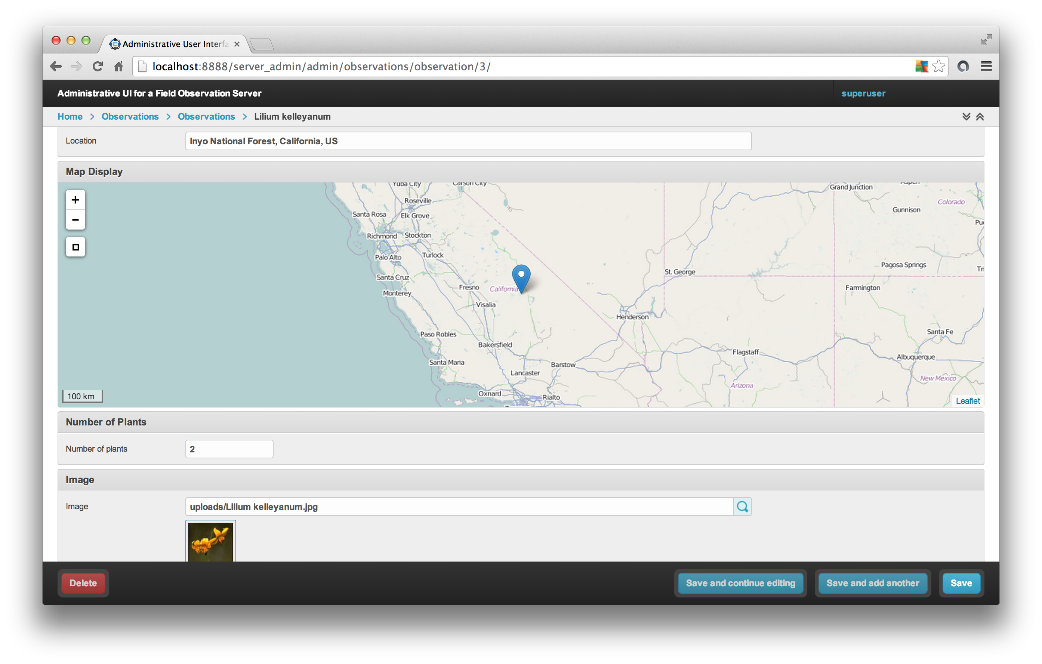
Task: Zoom out on the map
Action: pyautogui.click(x=75, y=220)
